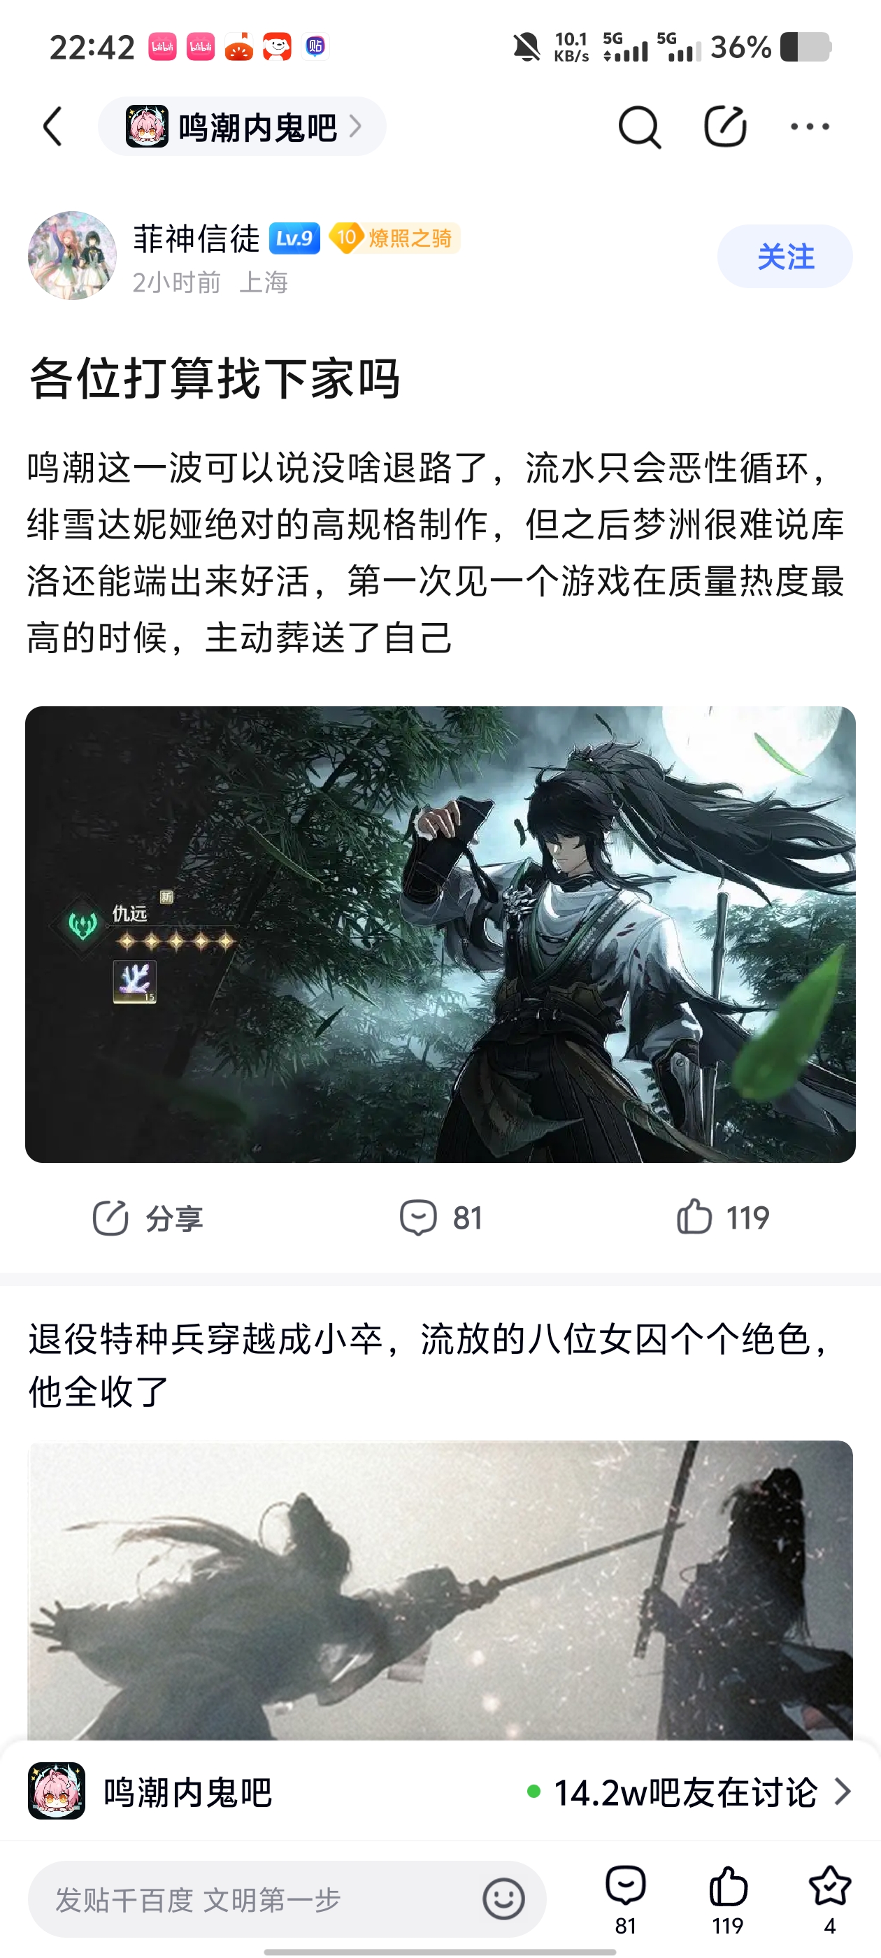Like the post via thumbs-up under image
Image resolution: width=881 pixels, height=1958 pixels.
coord(722,1217)
